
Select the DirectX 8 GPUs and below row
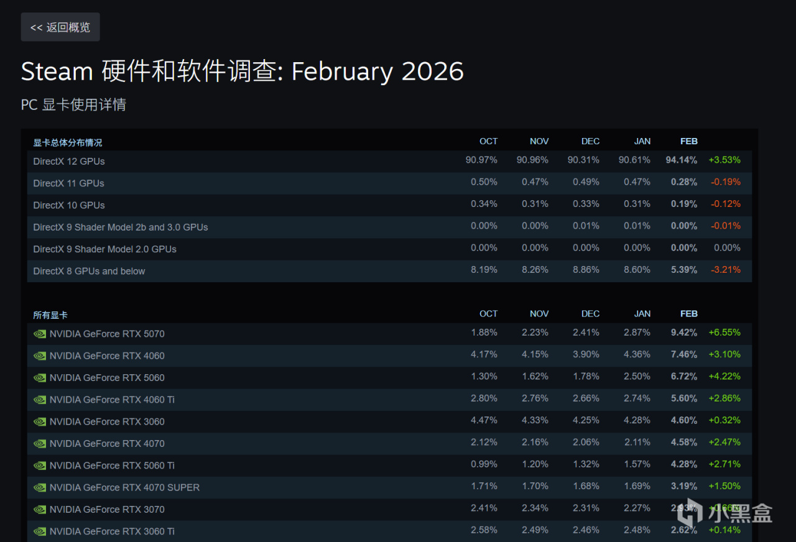[89, 271]
